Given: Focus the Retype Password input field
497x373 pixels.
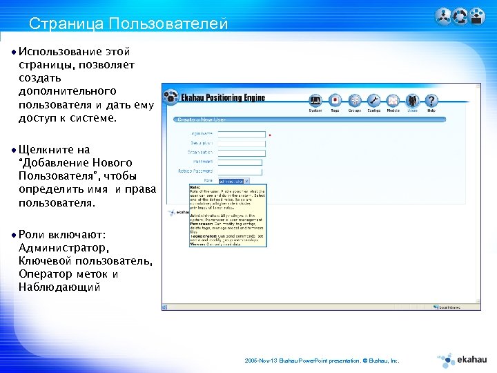Looking at the screenshot, I should point(240,171).
